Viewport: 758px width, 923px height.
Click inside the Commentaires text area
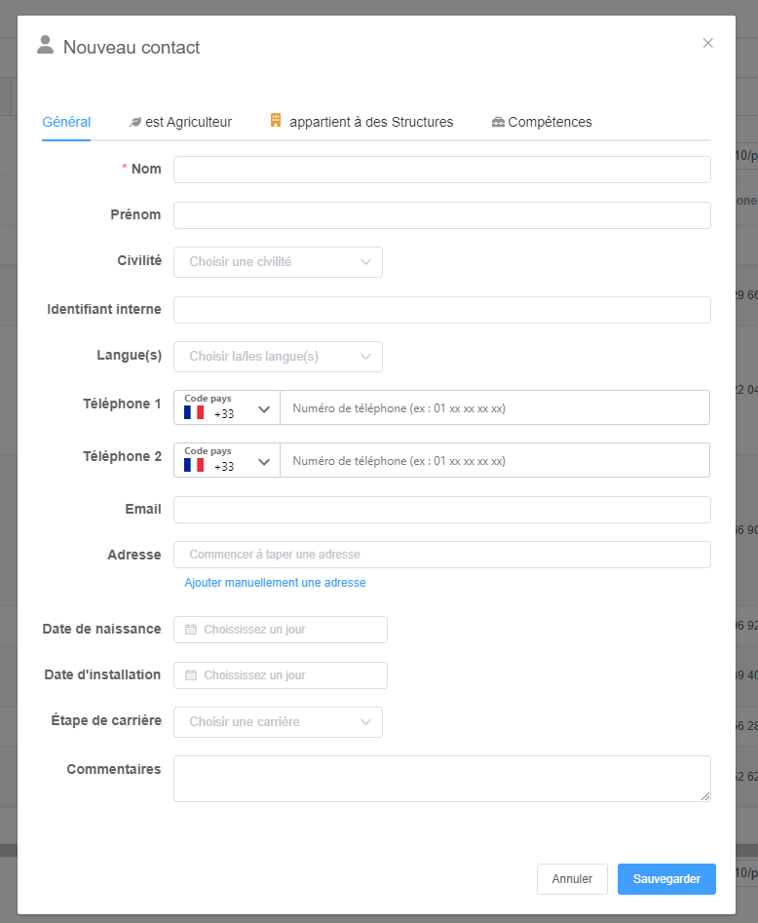click(x=441, y=778)
